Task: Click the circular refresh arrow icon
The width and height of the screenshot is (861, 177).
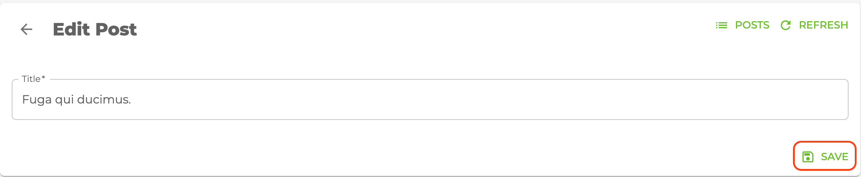Action: point(785,25)
